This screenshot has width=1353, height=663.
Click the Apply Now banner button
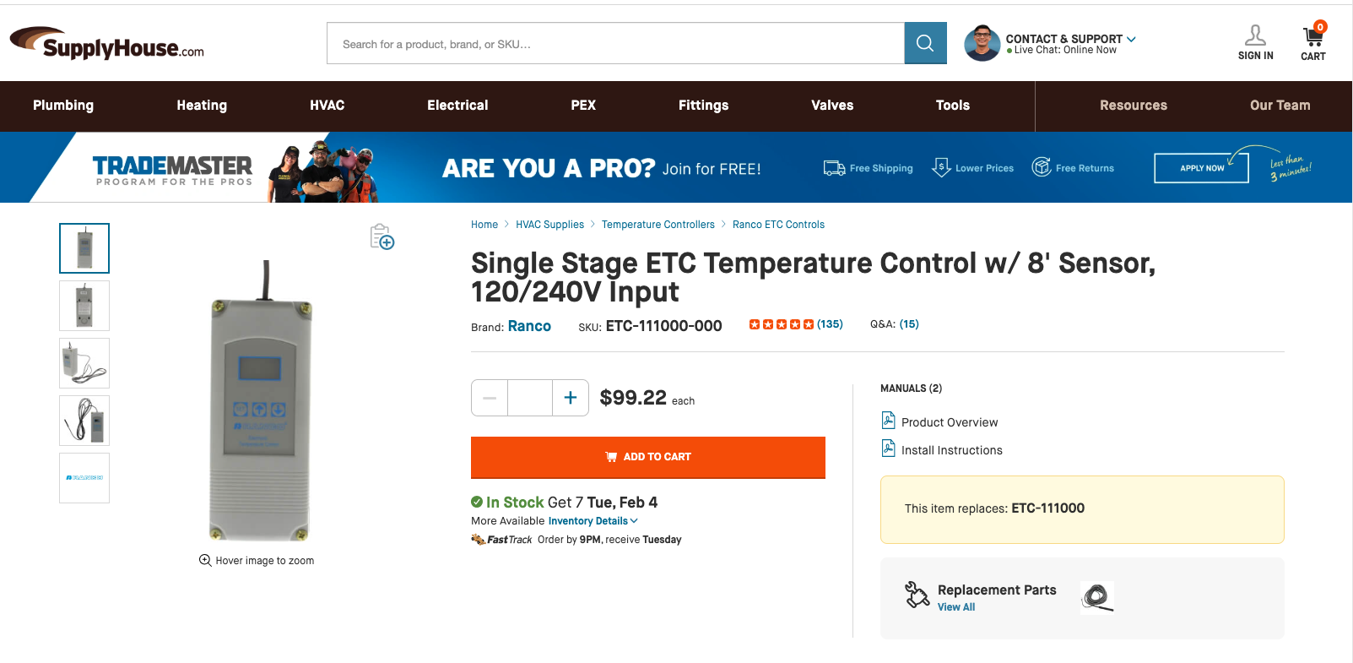click(1202, 168)
